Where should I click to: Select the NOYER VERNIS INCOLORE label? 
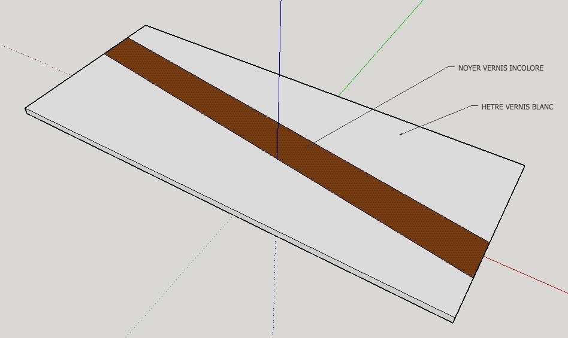[x=501, y=68]
